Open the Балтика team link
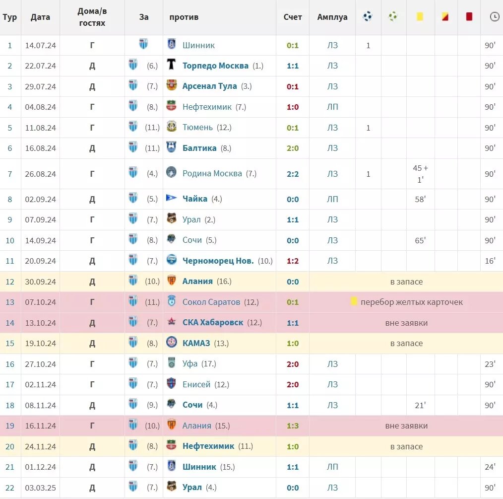Image resolution: width=503 pixels, height=499 pixels. [x=199, y=148]
